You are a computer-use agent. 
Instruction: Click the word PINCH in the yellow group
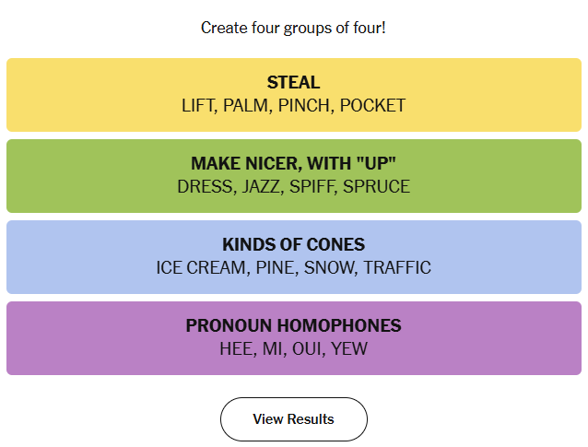(x=302, y=105)
